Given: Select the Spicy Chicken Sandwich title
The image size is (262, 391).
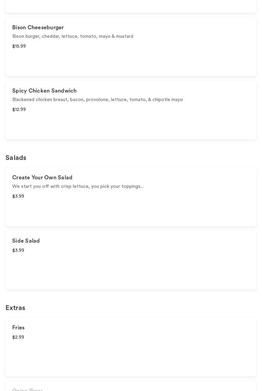Looking at the screenshot, I should click(44, 91).
